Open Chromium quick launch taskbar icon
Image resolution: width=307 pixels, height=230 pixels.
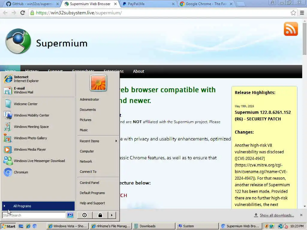(x=35, y=226)
